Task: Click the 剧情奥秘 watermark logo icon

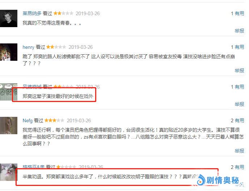Action: pyautogui.click(x=201, y=180)
